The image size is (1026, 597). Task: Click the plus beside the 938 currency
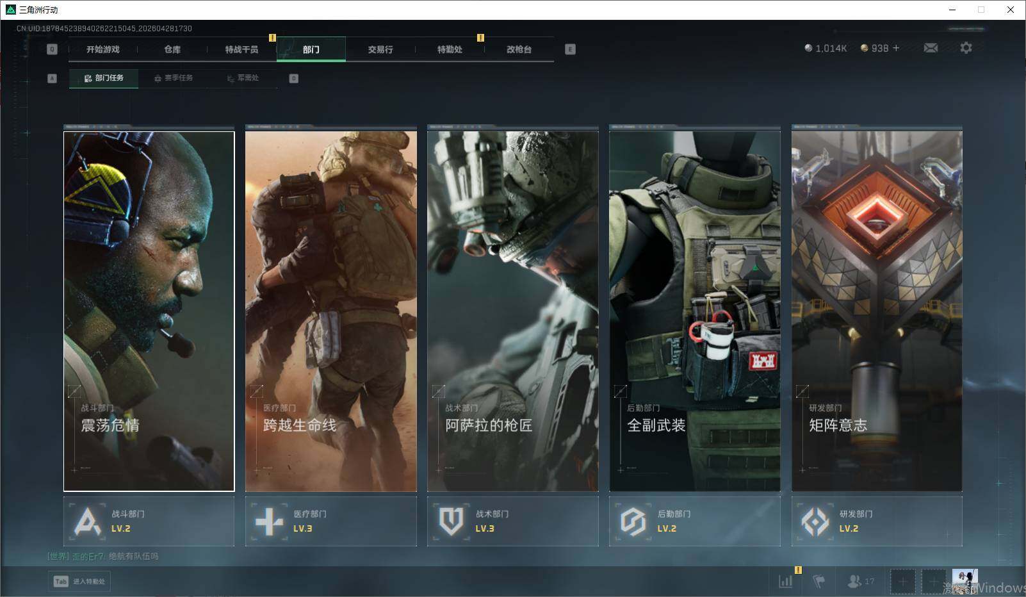point(896,48)
